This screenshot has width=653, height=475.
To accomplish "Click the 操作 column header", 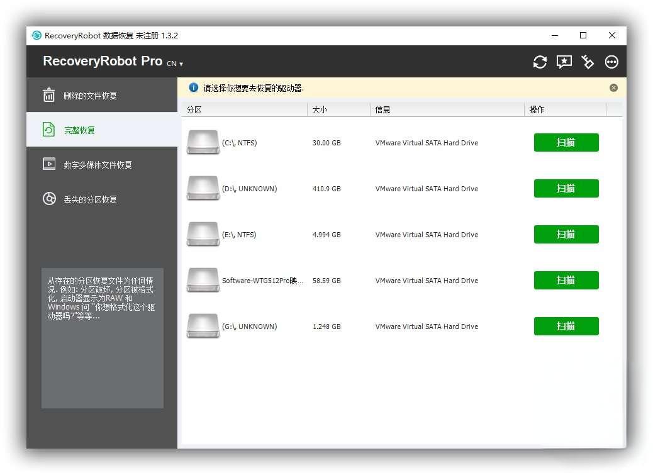I will click(x=565, y=109).
